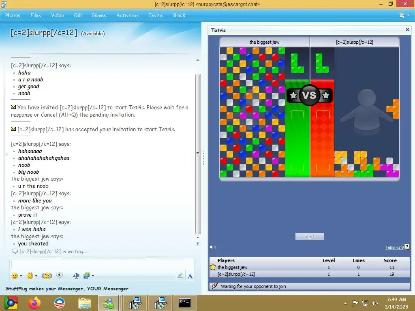
Task: Switch to Messenger taskbar button
Action: 108,303
